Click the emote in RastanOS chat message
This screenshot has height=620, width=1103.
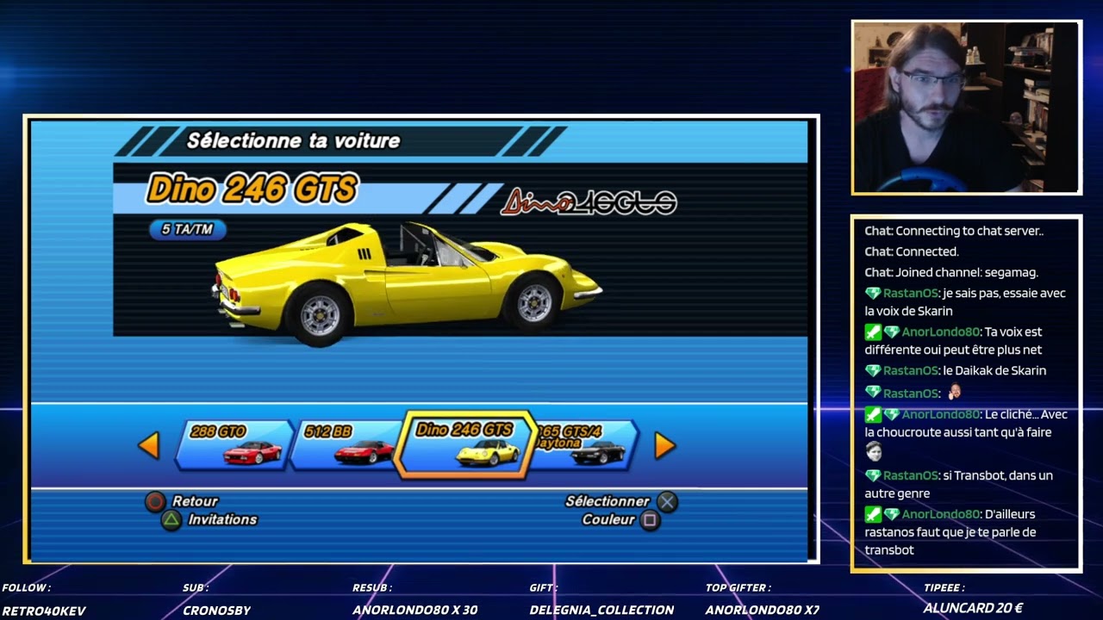[x=954, y=392]
